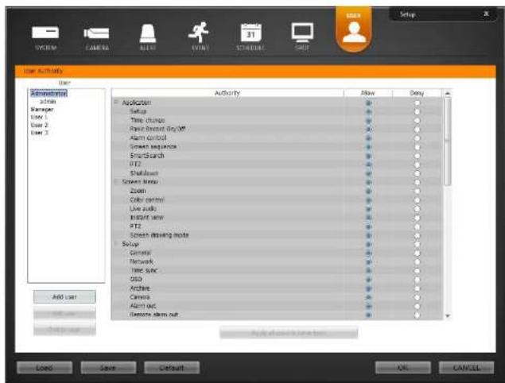Set Deny for Archive
The height and width of the screenshot is (383, 505).
click(417, 288)
